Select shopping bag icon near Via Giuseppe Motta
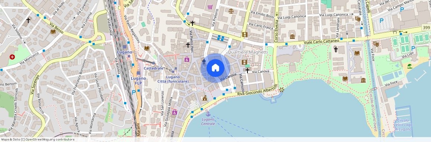Image resolution: width=431 pixels, height=142 pixels. click(x=174, y=112)
